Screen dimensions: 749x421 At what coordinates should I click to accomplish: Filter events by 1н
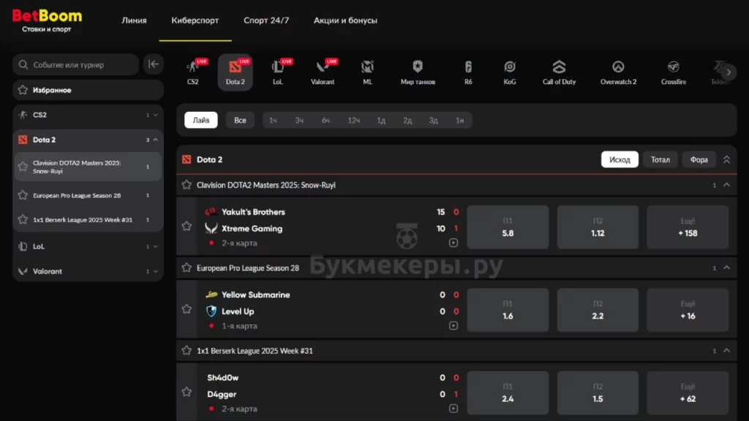(x=459, y=121)
